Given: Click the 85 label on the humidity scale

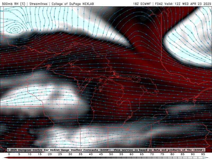Looking at the screenshot, I should 183,154.
